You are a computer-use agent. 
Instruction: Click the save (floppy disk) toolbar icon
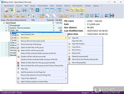25,10
